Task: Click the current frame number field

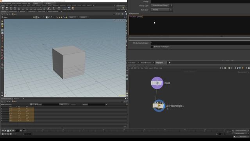Action: (17, 131)
